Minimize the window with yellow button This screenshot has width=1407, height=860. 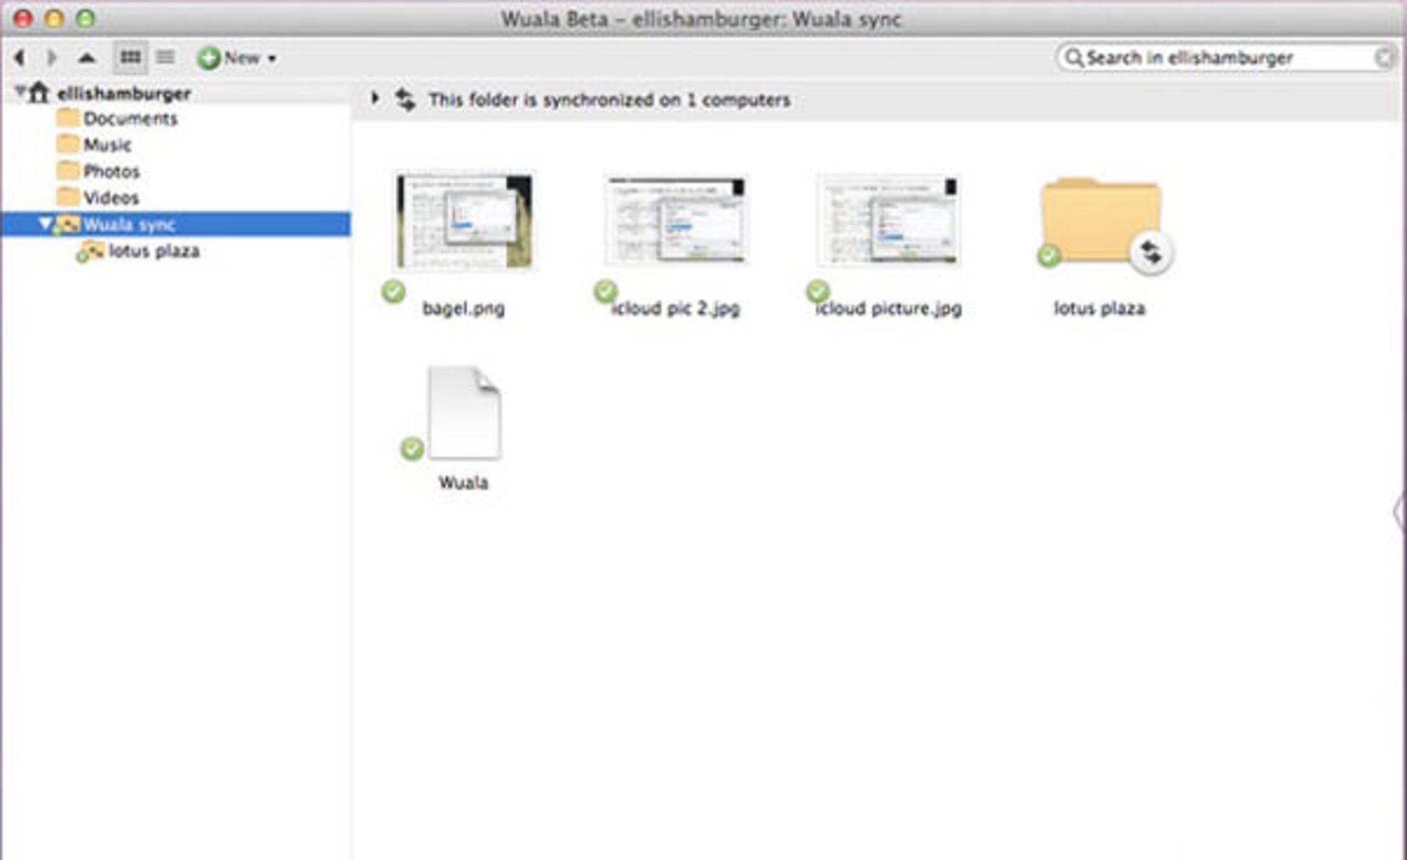pos(54,18)
